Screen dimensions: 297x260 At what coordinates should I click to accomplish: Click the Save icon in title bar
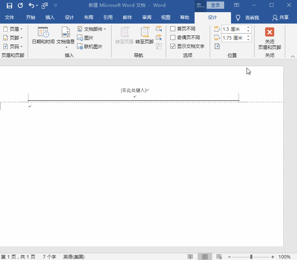coord(9,5)
